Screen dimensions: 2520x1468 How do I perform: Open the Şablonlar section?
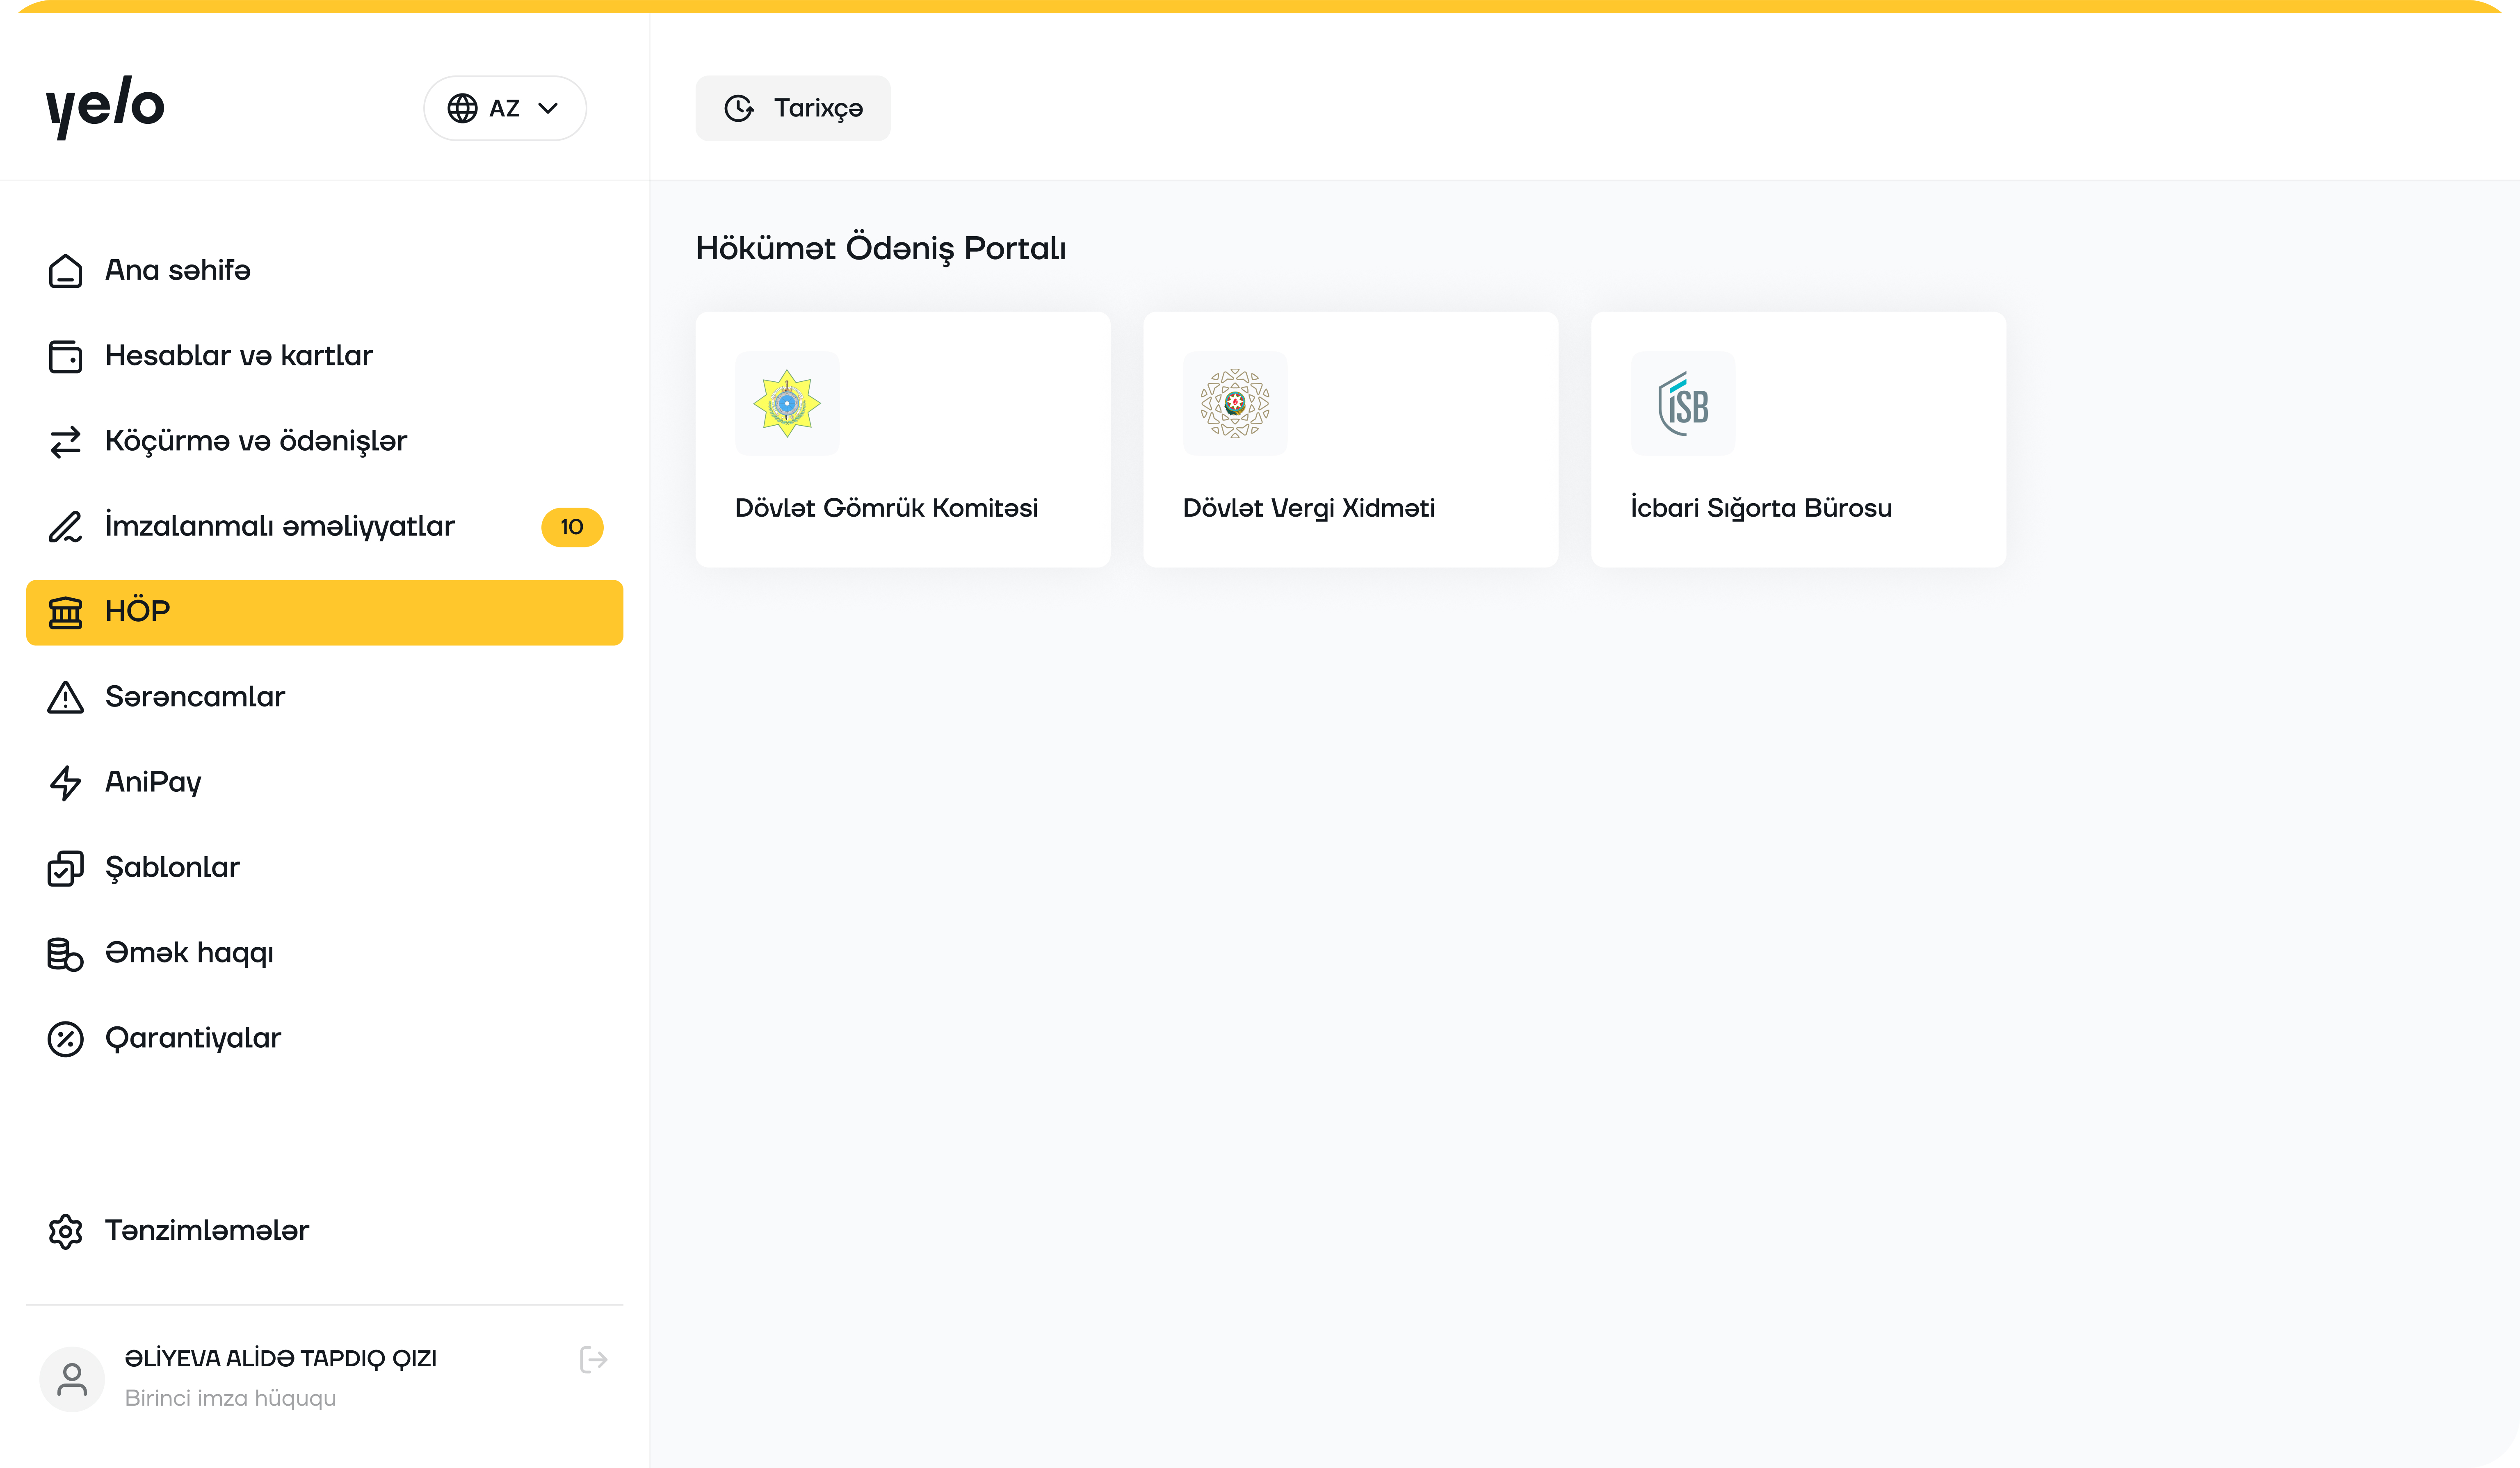pyautogui.click(x=324, y=868)
